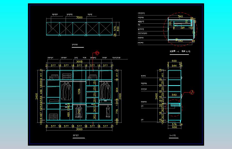This screenshot has width=232, height=149.
Task: Click the 9???? annotation label near the detail
Action: (x=141, y=29)
